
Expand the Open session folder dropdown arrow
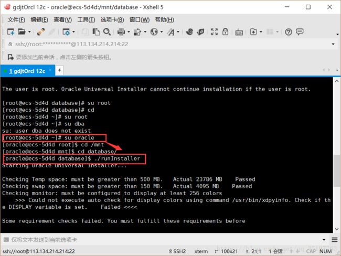(29, 32)
